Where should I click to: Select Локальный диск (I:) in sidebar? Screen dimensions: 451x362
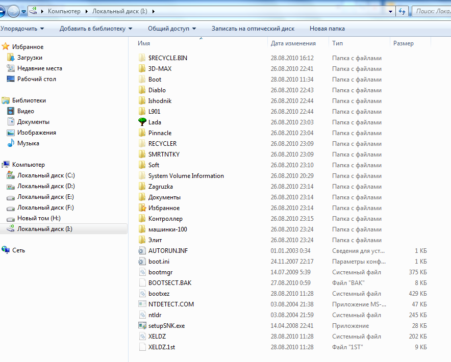63,229
